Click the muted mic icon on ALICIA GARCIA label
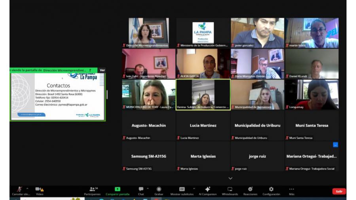356x200 pixels. point(178,76)
